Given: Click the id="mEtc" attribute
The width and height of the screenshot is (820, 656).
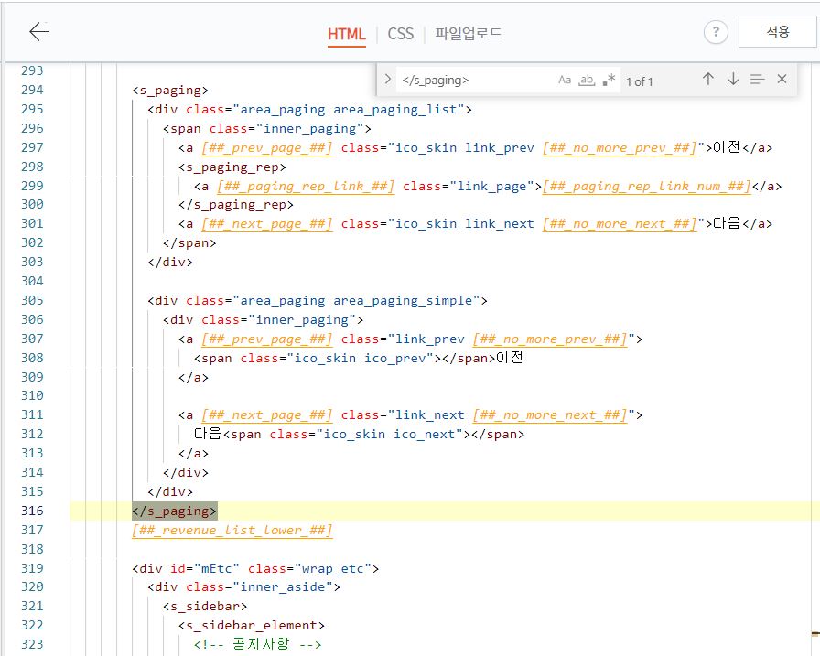Looking at the screenshot, I should [205, 569].
